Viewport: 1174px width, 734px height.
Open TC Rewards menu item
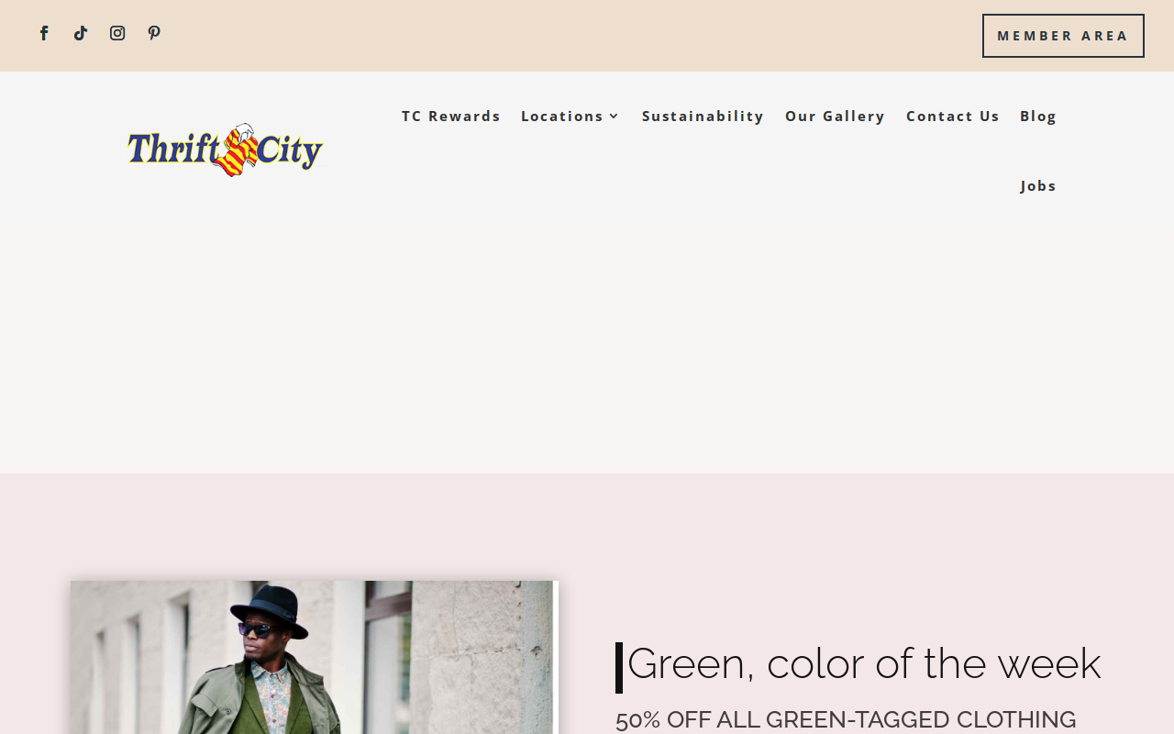tap(451, 116)
